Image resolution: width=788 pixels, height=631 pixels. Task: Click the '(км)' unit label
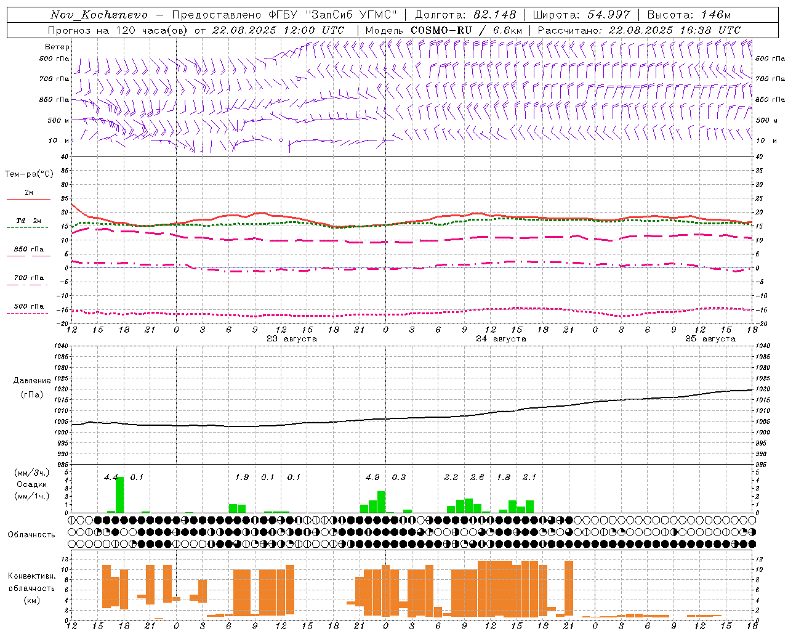tap(31, 600)
